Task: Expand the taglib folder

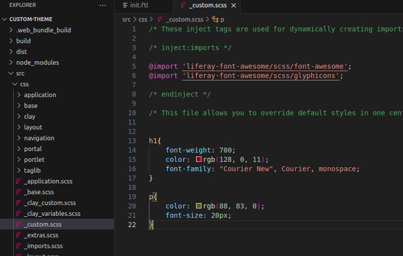Action: (19, 170)
